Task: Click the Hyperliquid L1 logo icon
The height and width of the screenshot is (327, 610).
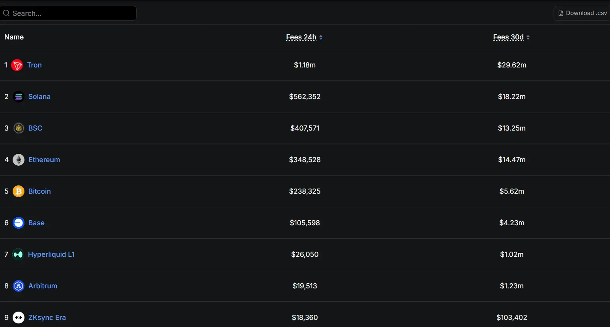Action: tap(18, 254)
